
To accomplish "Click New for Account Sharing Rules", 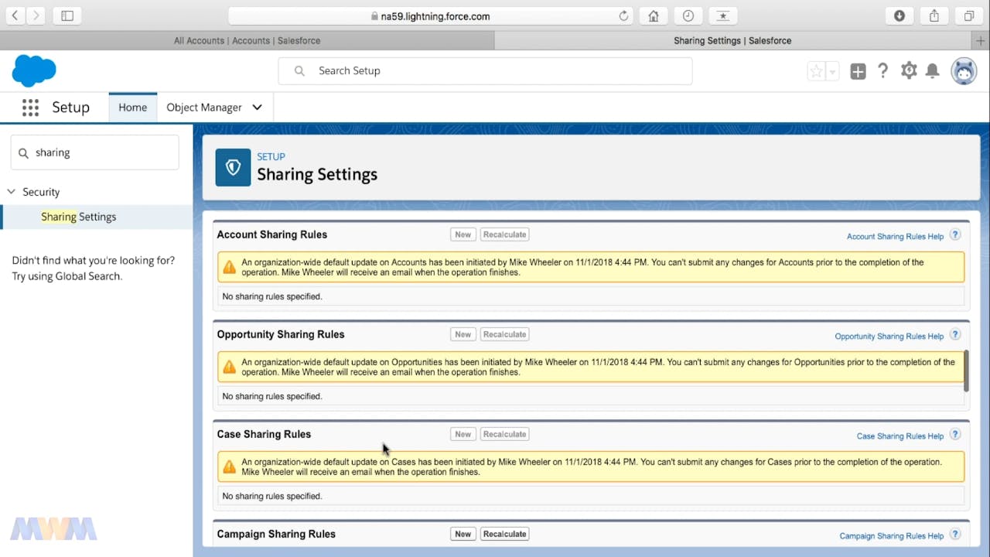I will pyautogui.click(x=463, y=234).
